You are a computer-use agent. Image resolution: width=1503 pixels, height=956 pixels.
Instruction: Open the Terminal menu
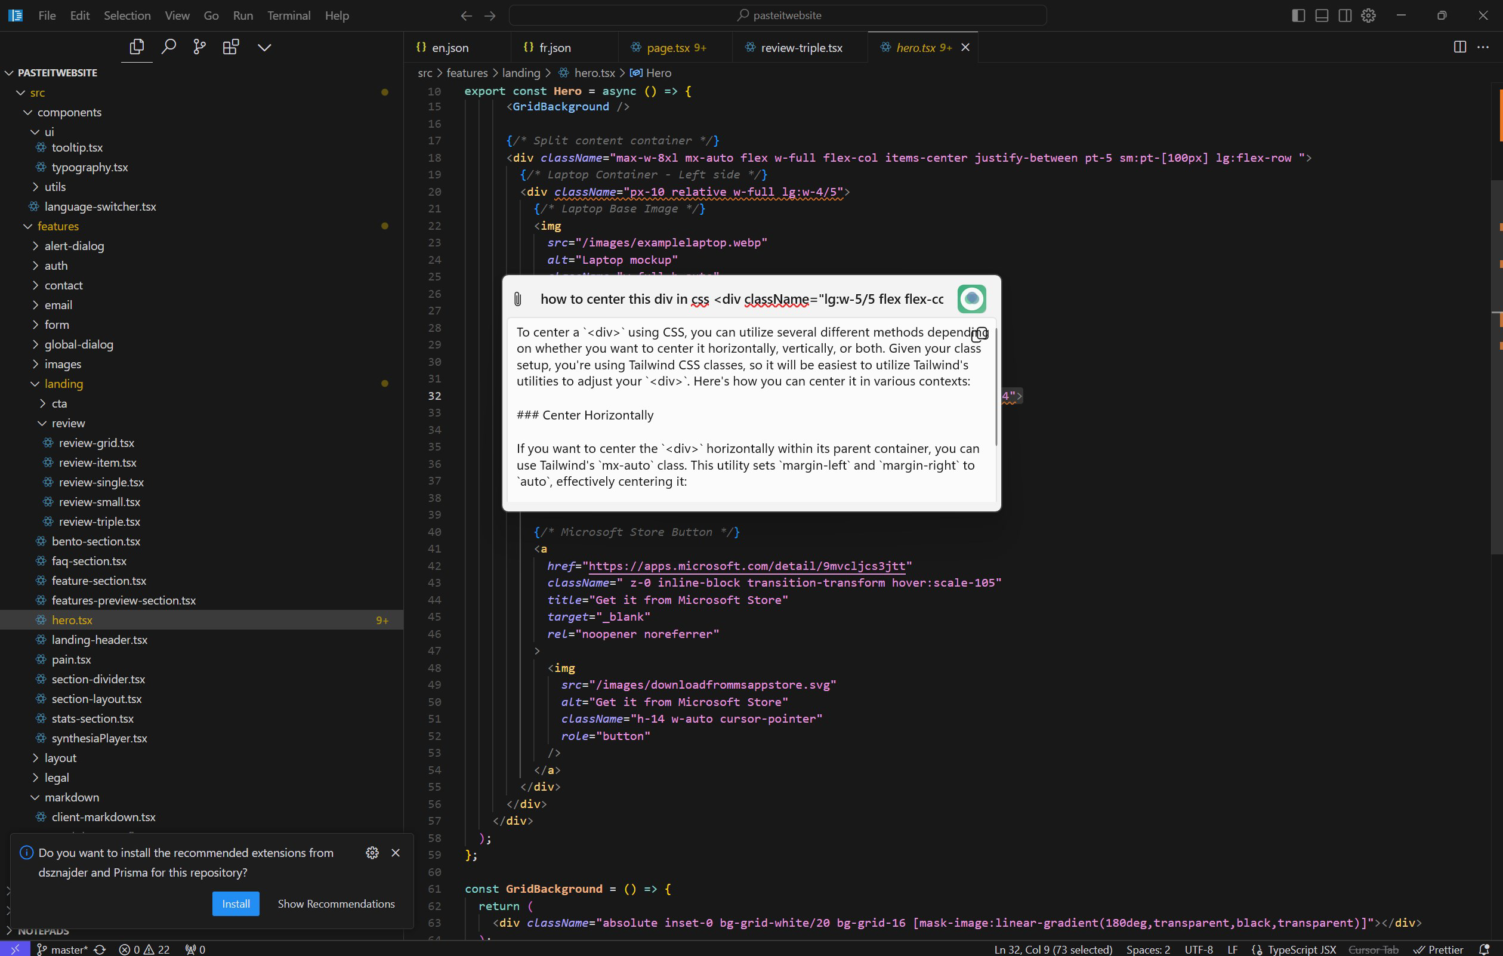[x=288, y=16]
